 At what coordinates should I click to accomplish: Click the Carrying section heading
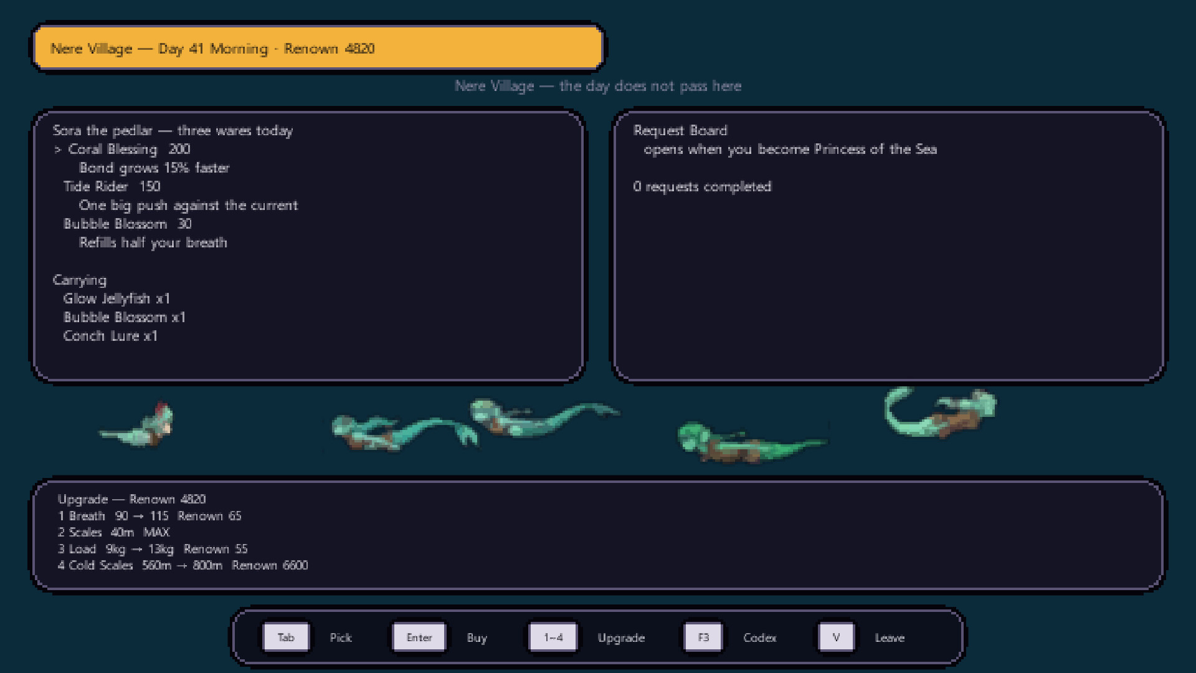click(x=79, y=280)
